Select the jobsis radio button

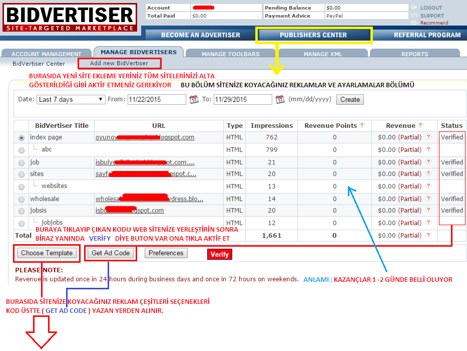point(22,211)
